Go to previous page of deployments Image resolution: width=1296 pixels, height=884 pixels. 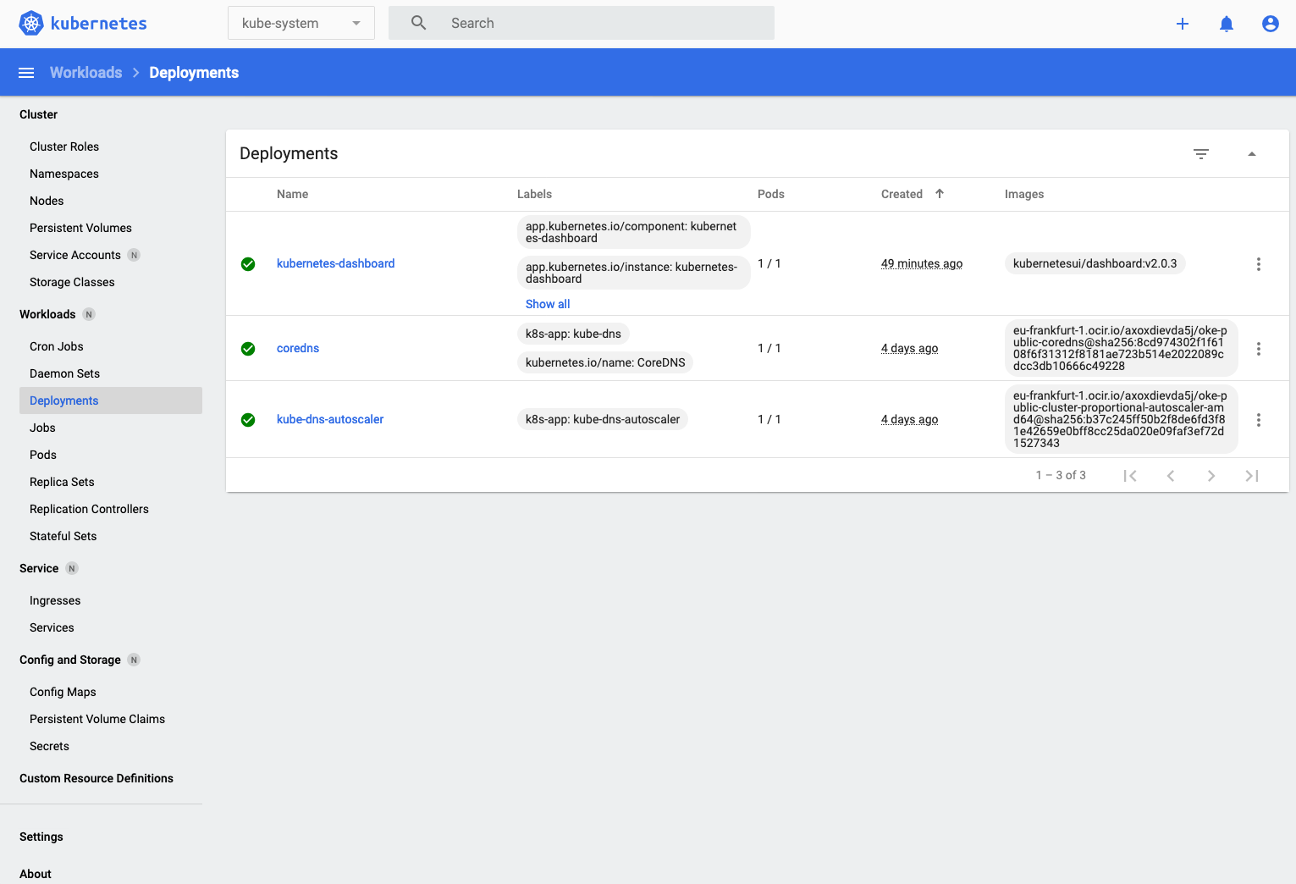[x=1171, y=476]
